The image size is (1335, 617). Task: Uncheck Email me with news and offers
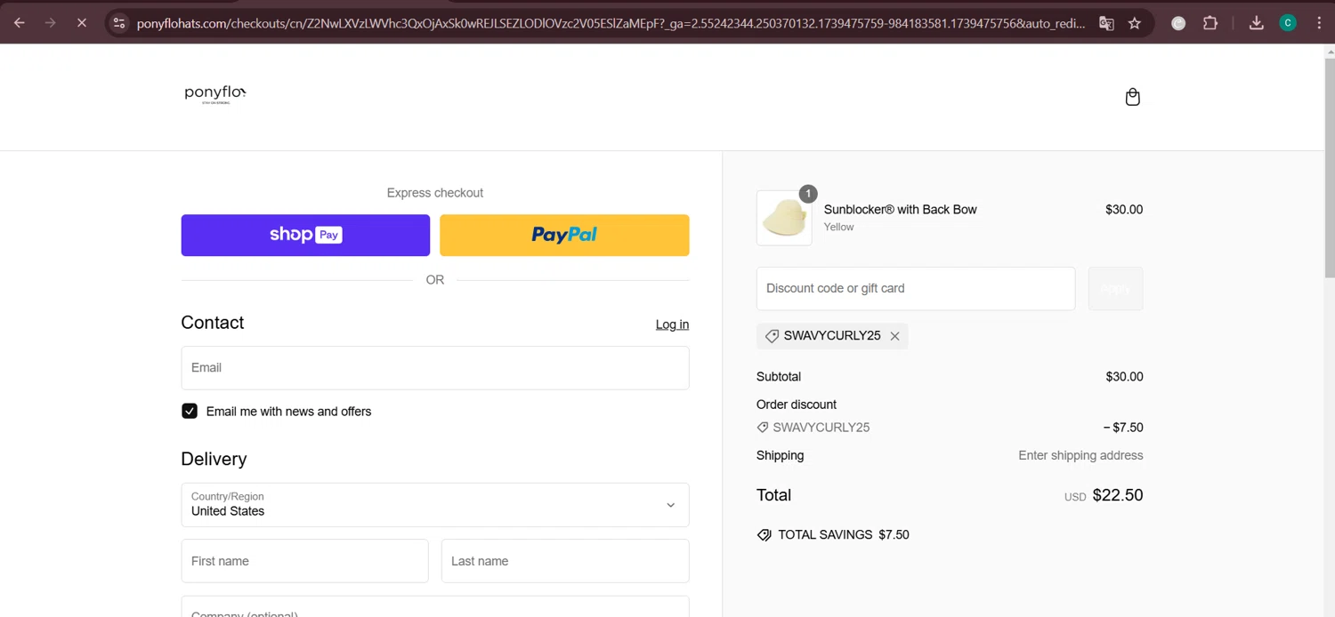190,411
